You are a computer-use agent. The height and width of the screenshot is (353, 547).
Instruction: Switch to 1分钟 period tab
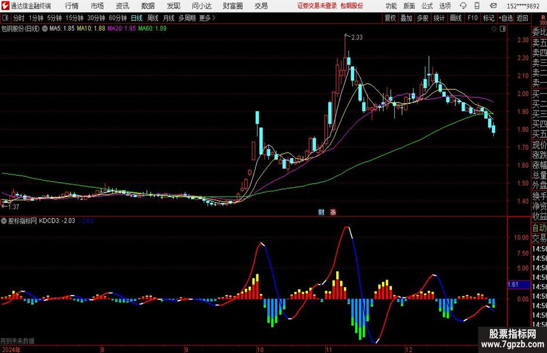click(35, 18)
